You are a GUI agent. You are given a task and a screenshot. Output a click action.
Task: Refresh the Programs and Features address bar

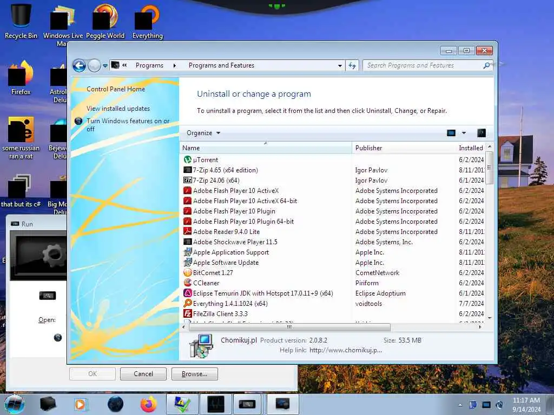(352, 65)
